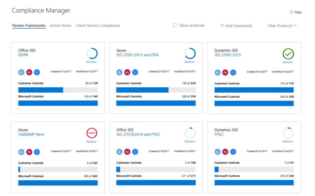This screenshot has width=315, height=196.
Task: Click PG avatar on Dynamics 365 FFIEC card
Action: coord(225,152)
